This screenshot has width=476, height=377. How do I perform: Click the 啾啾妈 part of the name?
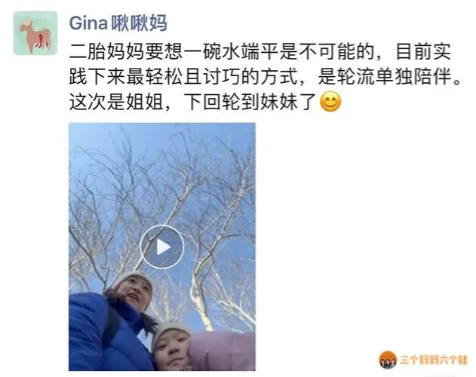(x=139, y=23)
